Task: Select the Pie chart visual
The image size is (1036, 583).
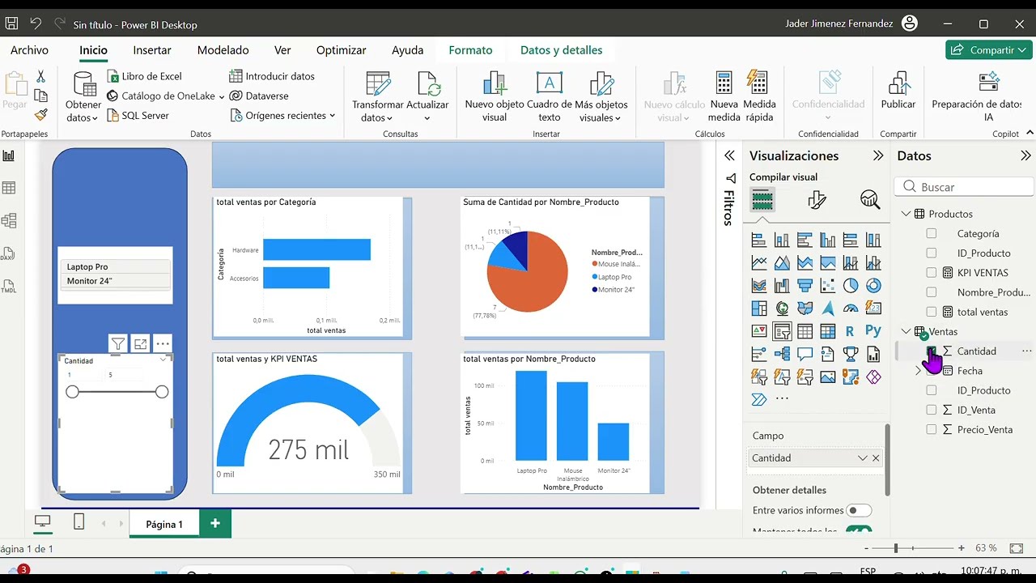Action: (x=851, y=286)
